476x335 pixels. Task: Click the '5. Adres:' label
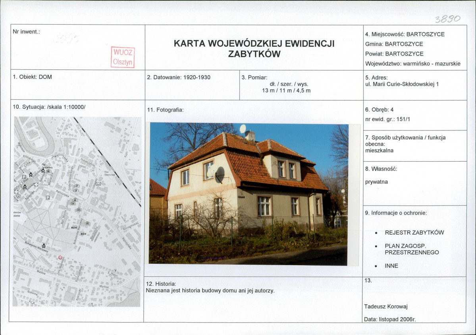(x=376, y=78)
